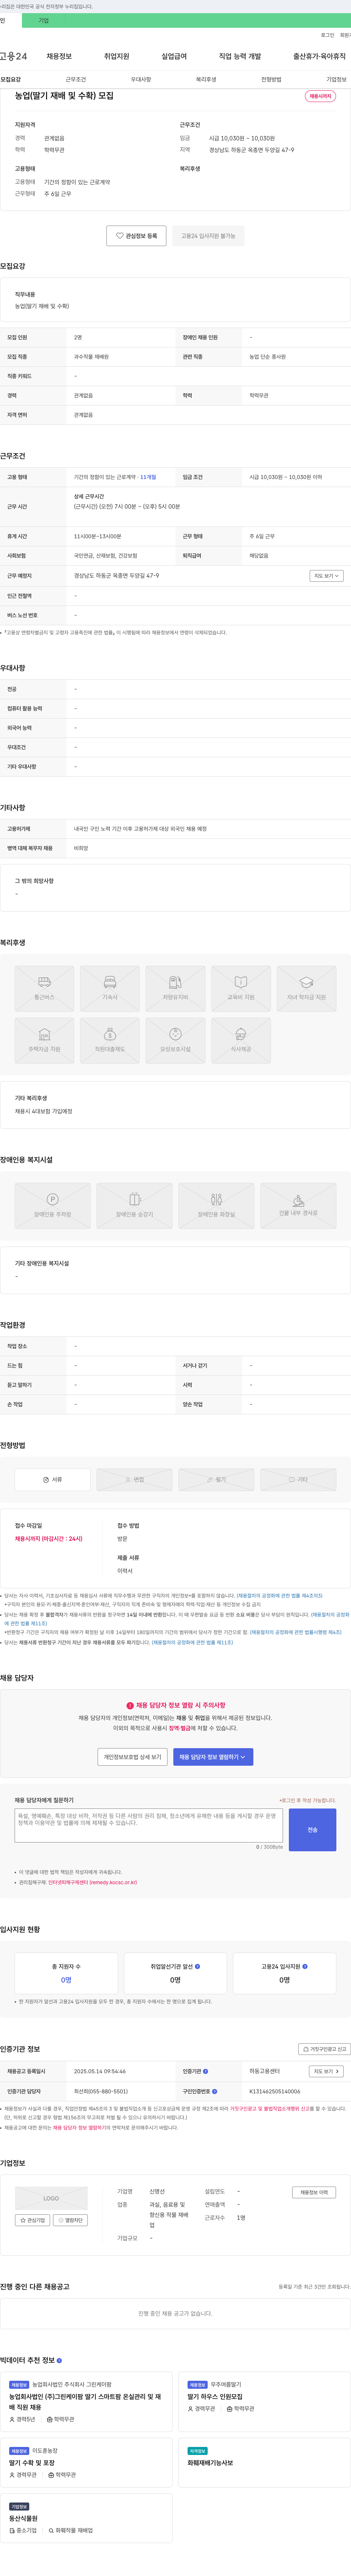Click the 장애인용 승강기 icon
The width and height of the screenshot is (351, 2576).
click(134, 1206)
